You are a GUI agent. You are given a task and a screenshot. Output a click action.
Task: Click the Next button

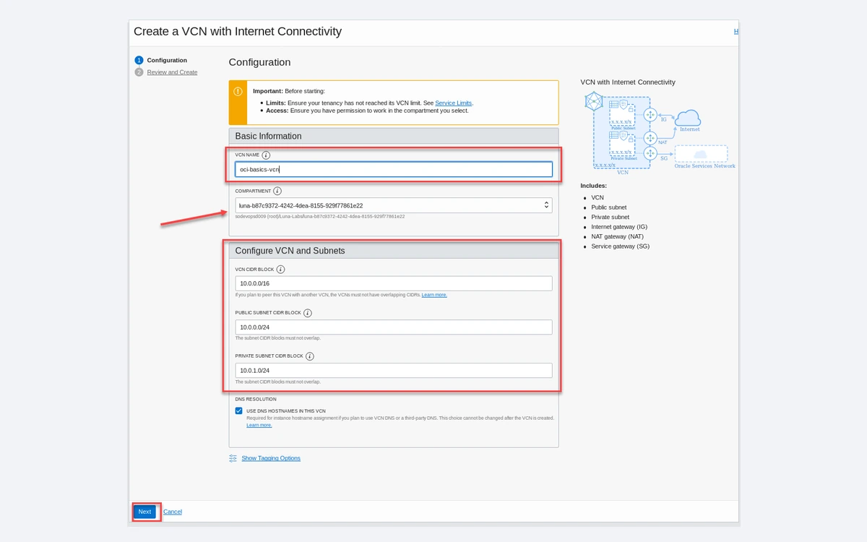[144, 512]
